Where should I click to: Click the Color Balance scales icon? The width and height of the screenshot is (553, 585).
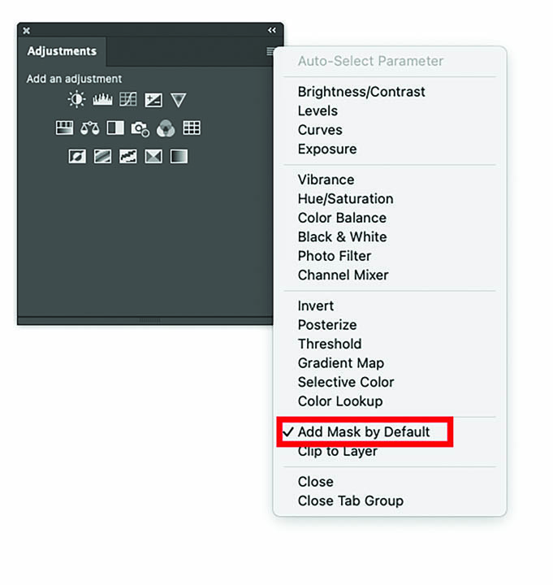(x=89, y=128)
